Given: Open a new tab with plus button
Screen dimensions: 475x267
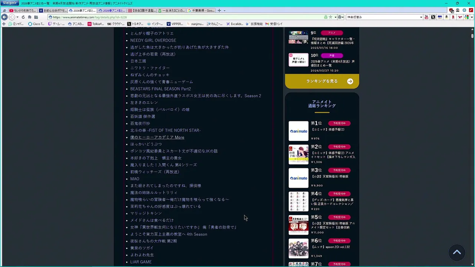Looking at the screenshot, I should 219,10.
